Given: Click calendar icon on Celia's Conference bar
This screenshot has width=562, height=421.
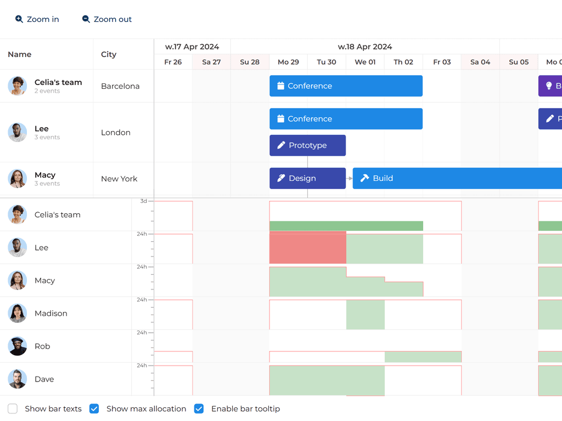Looking at the screenshot, I should pyautogui.click(x=280, y=86).
